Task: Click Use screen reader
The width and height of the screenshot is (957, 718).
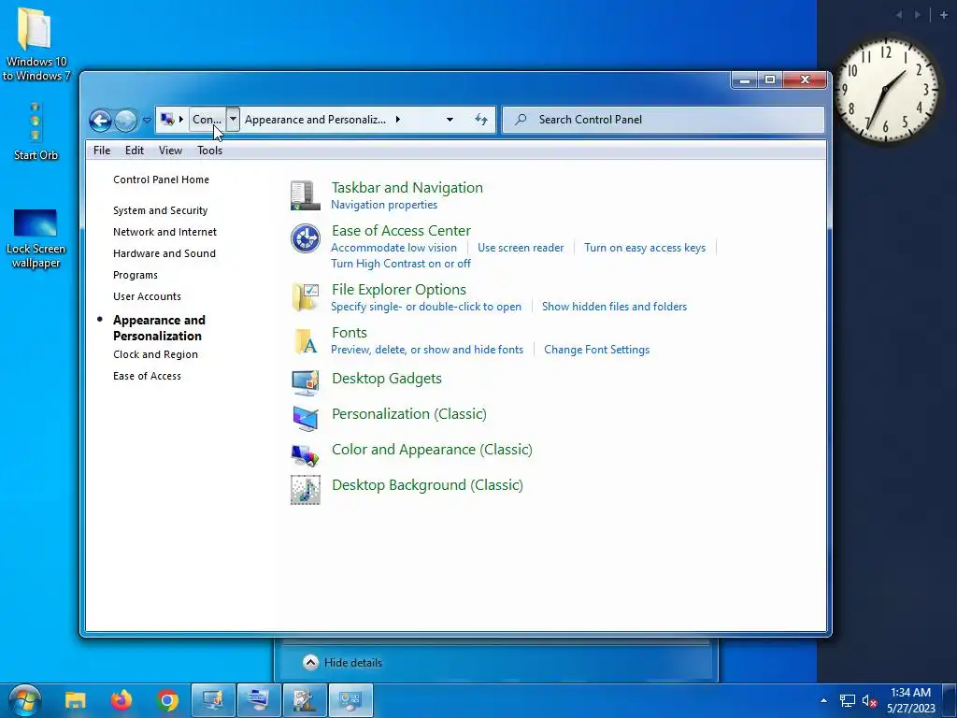Action: pos(521,247)
